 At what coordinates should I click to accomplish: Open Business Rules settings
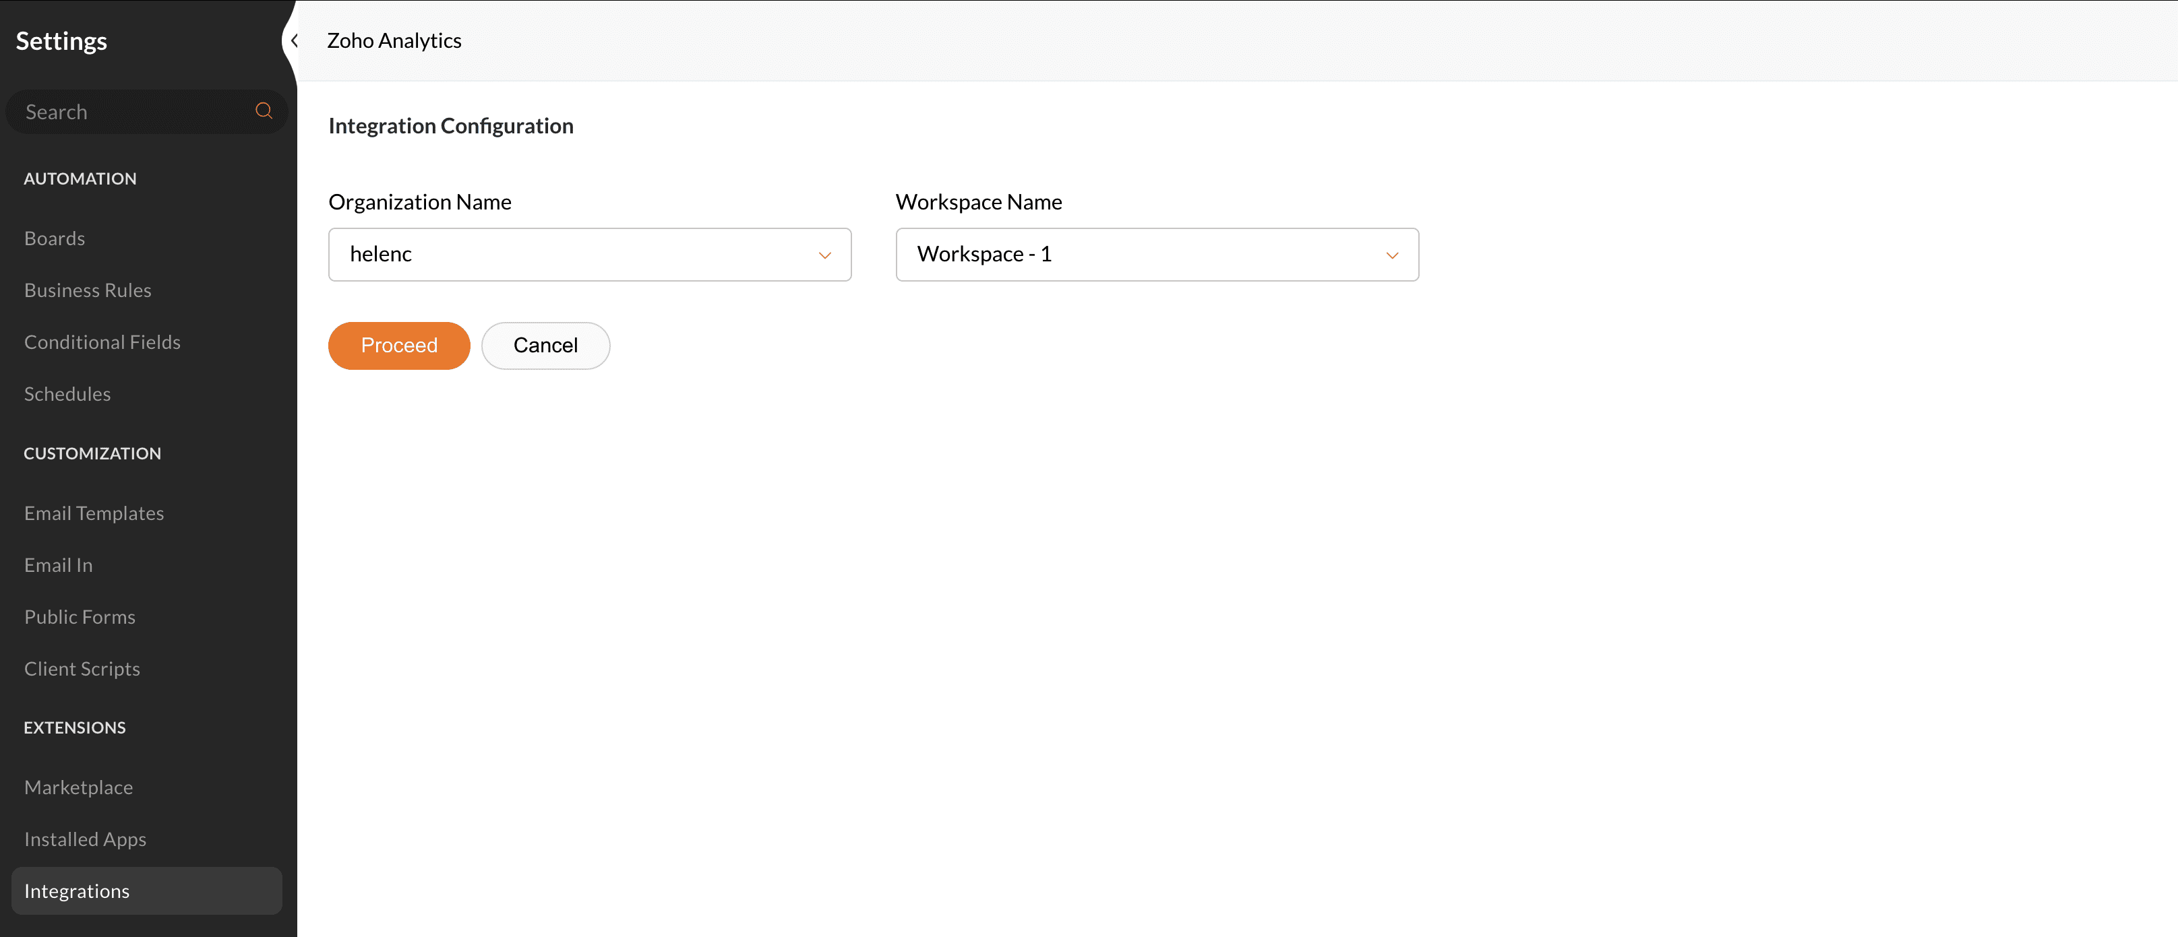(87, 290)
